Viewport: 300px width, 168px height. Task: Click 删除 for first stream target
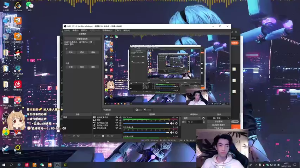[x=93, y=52]
